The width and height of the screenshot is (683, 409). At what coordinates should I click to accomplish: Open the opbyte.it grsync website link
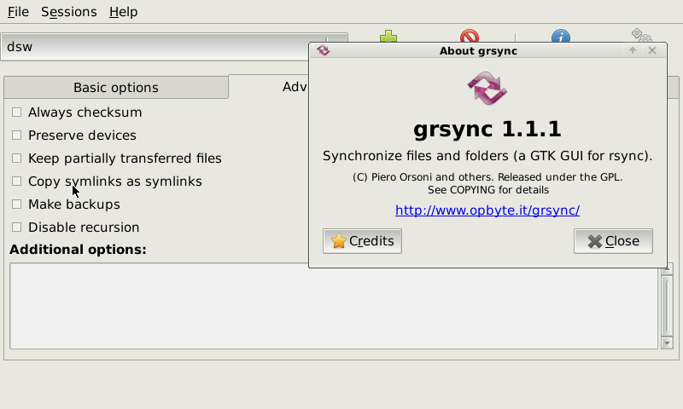pyautogui.click(x=487, y=210)
